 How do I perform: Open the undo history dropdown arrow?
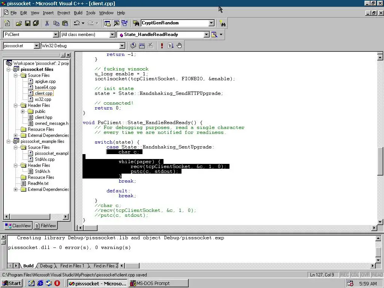(83, 23)
